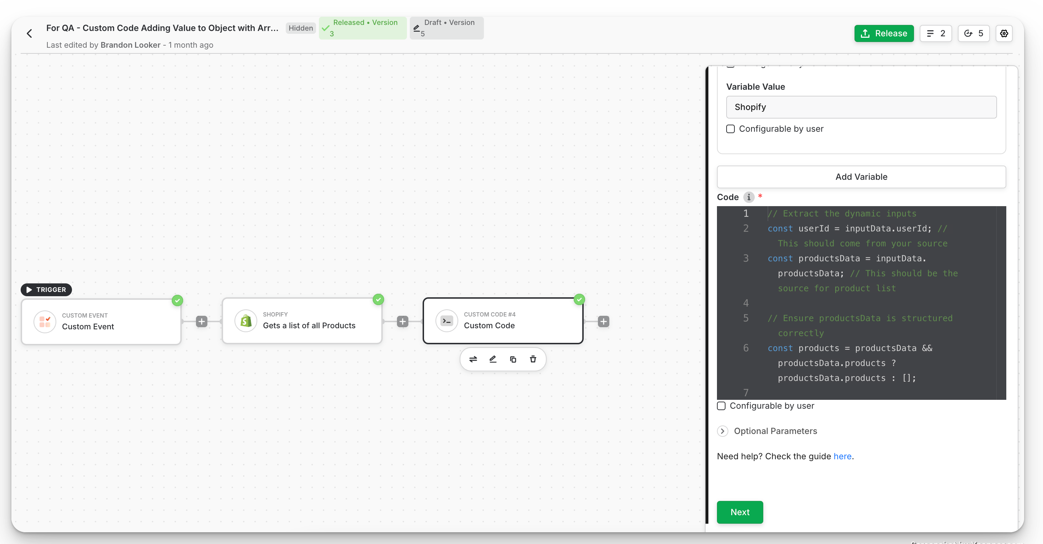Click the back arrow icon

point(29,33)
